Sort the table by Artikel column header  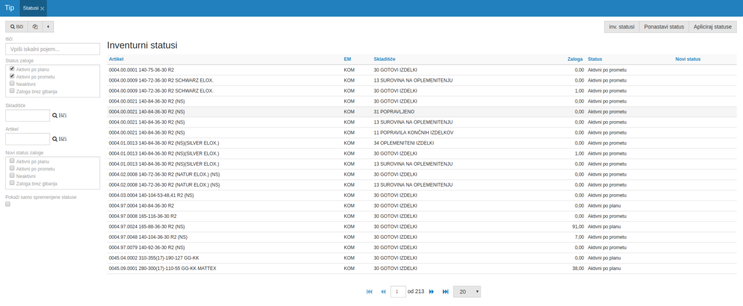click(116, 59)
